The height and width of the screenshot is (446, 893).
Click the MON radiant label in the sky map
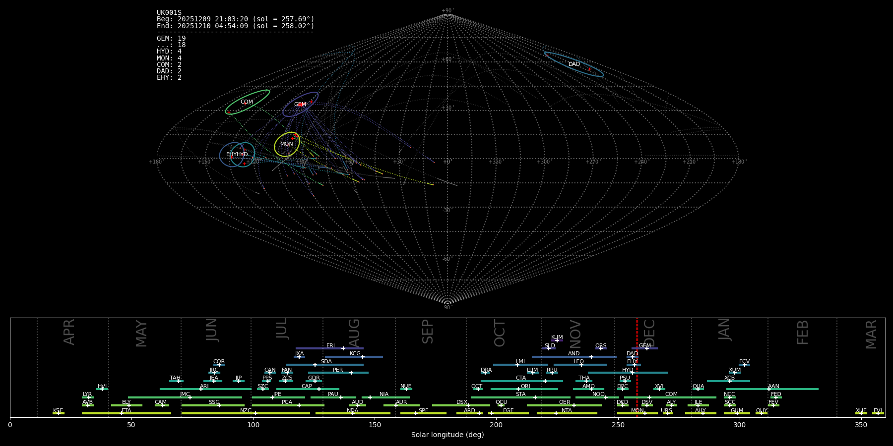click(287, 144)
